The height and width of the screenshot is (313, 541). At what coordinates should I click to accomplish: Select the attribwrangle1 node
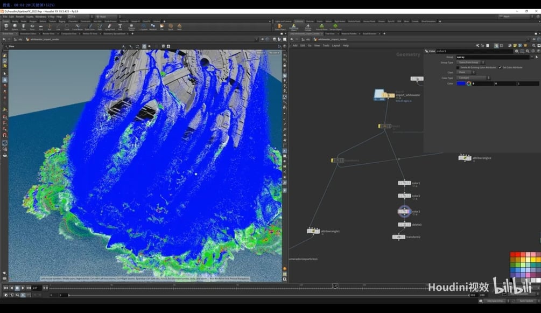[x=313, y=231]
